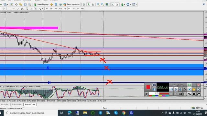This screenshot has height=116, width=207.
Task: Select the Fibonacci retracement tool
Action: (x=27, y=9)
